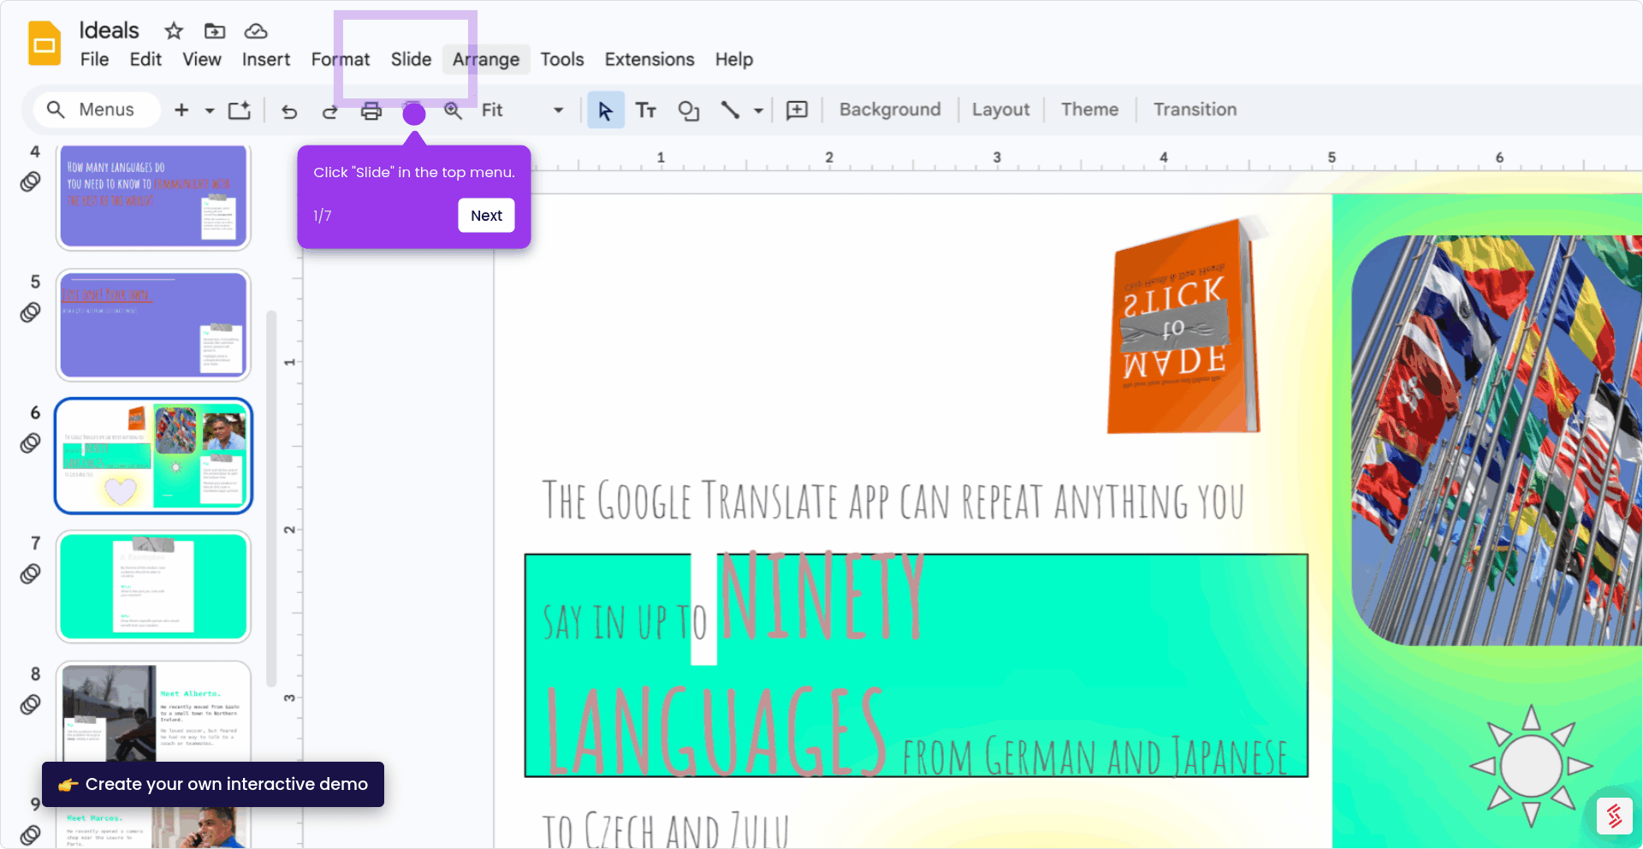Select the text box tool
This screenshot has height=849, width=1643.
point(646,110)
